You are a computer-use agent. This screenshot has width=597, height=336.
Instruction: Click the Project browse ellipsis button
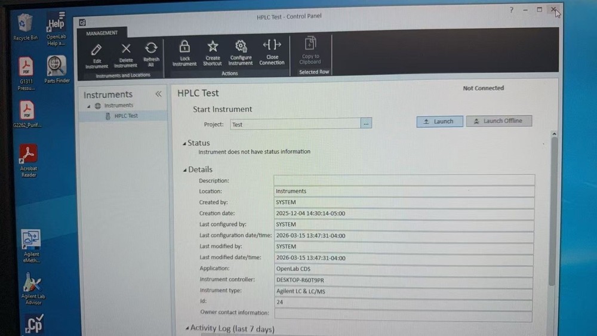pos(367,124)
